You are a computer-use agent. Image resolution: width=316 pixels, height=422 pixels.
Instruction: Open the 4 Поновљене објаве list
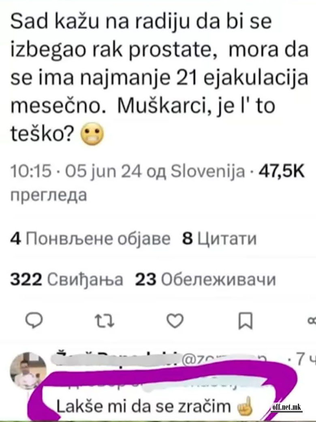click(90, 239)
